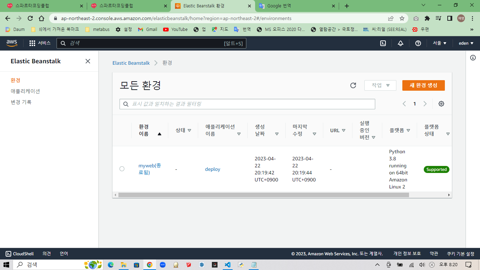Image resolution: width=480 pixels, height=270 pixels.
Task: Open CloudShell from the footer bar
Action: point(20,254)
